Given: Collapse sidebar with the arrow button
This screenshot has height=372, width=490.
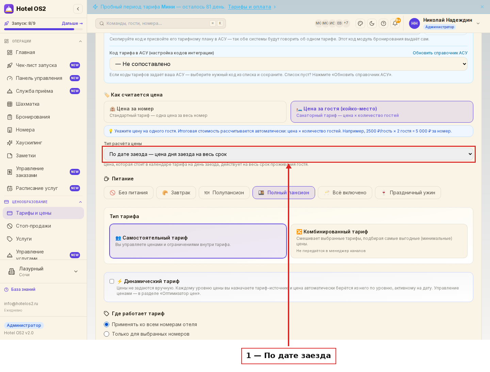Looking at the screenshot, I should coord(78,9).
